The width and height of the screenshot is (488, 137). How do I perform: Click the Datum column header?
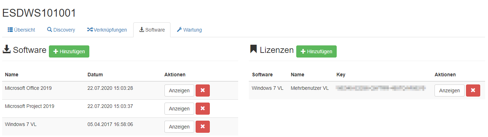[95, 75]
